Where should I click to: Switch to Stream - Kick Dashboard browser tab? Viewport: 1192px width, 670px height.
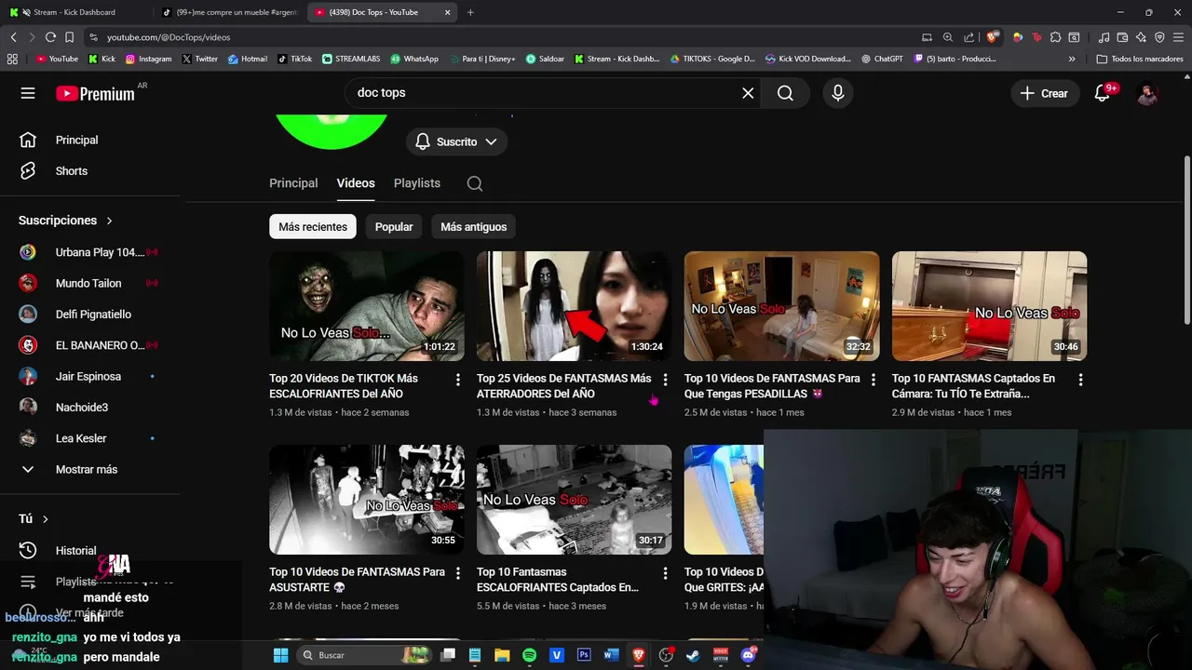pyautogui.click(x=74, y=12)
